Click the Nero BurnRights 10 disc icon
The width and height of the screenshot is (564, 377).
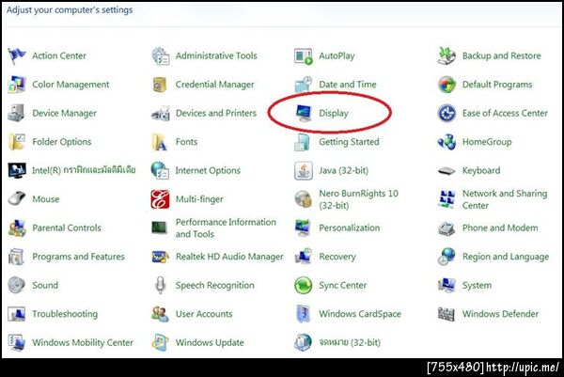tap(304, 199)
